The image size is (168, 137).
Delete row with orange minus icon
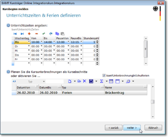(x=36, y=34)
